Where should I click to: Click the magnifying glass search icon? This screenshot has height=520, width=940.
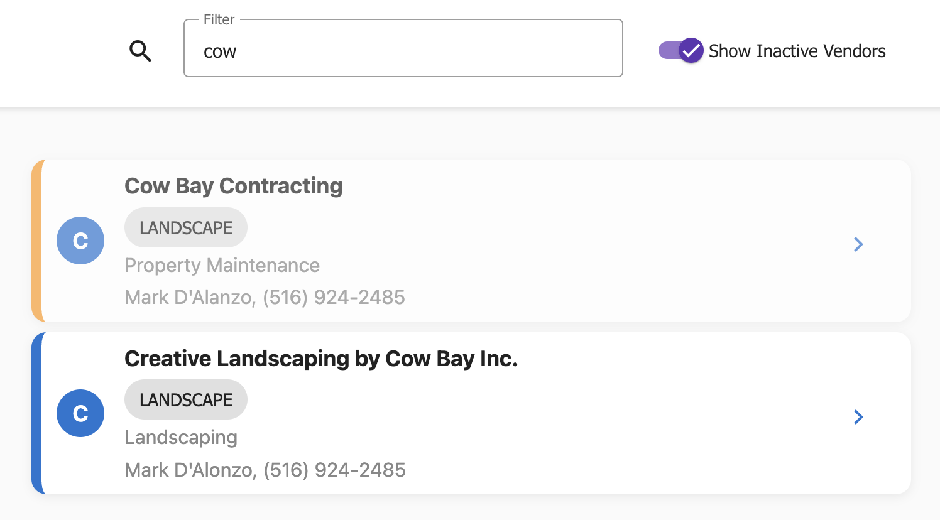point(141,51)
